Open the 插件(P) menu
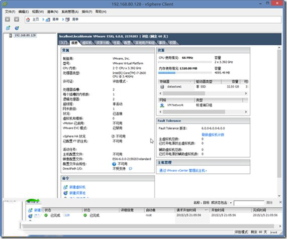The image size is (287, 239). point(87,12)
